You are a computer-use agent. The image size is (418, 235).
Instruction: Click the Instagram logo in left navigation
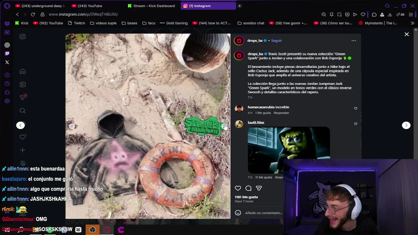click(x=23, y=37)
